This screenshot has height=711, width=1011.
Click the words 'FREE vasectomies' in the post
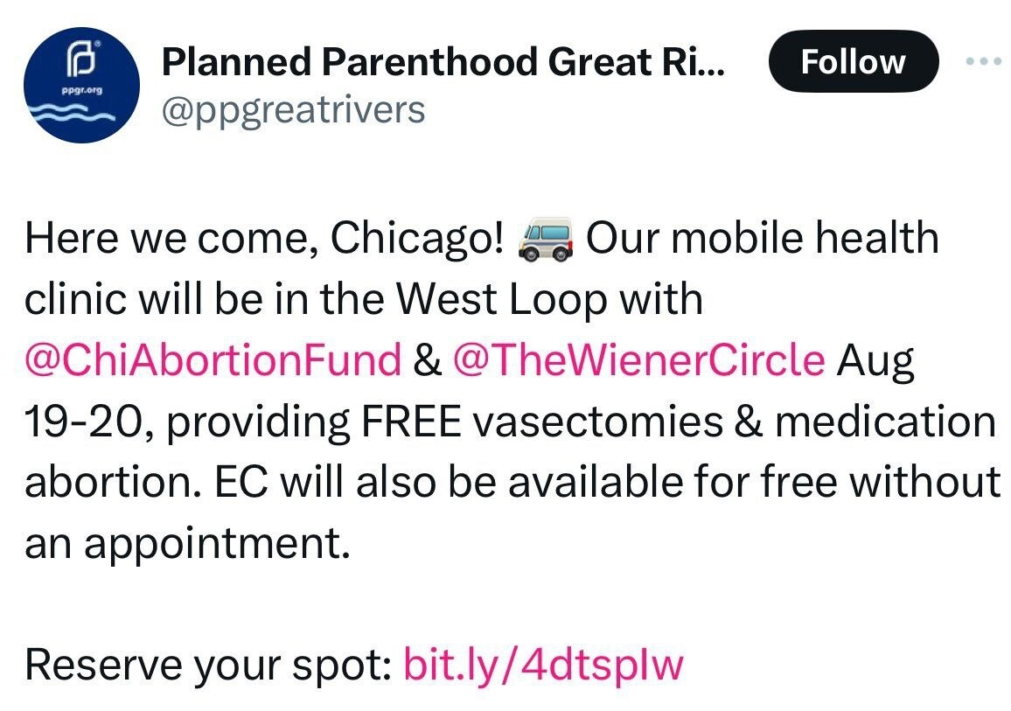[541, 422]
